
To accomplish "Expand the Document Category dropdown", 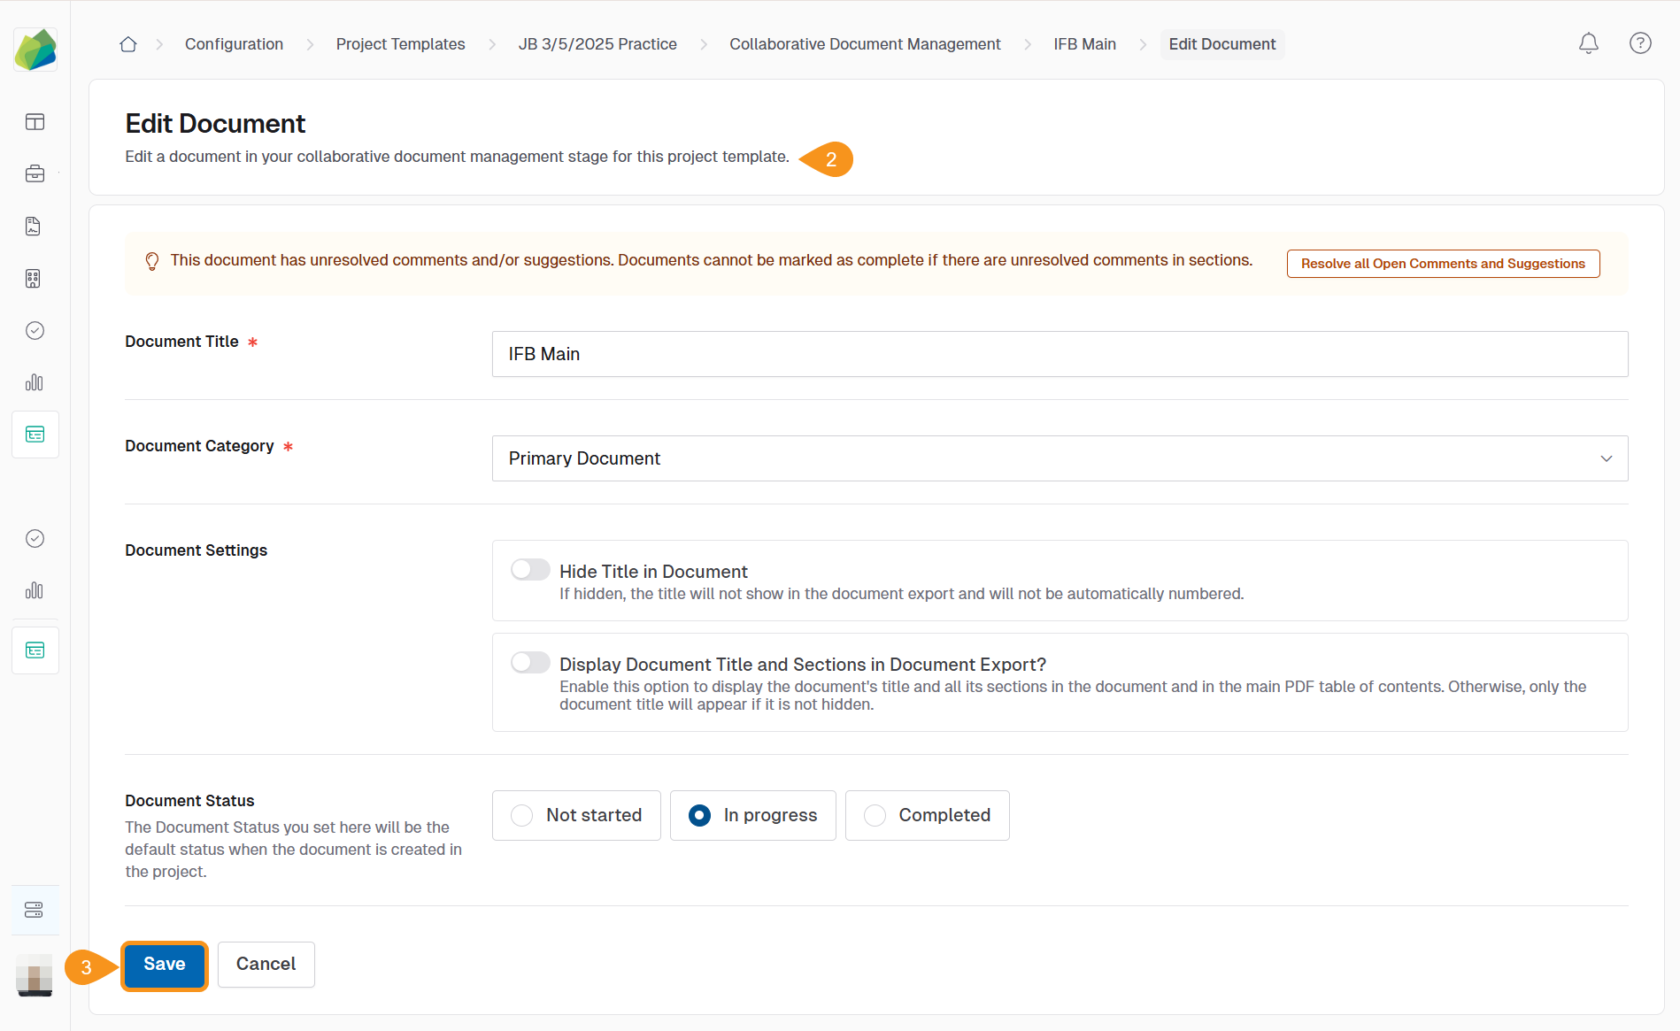I will [x=1060, y=458].
